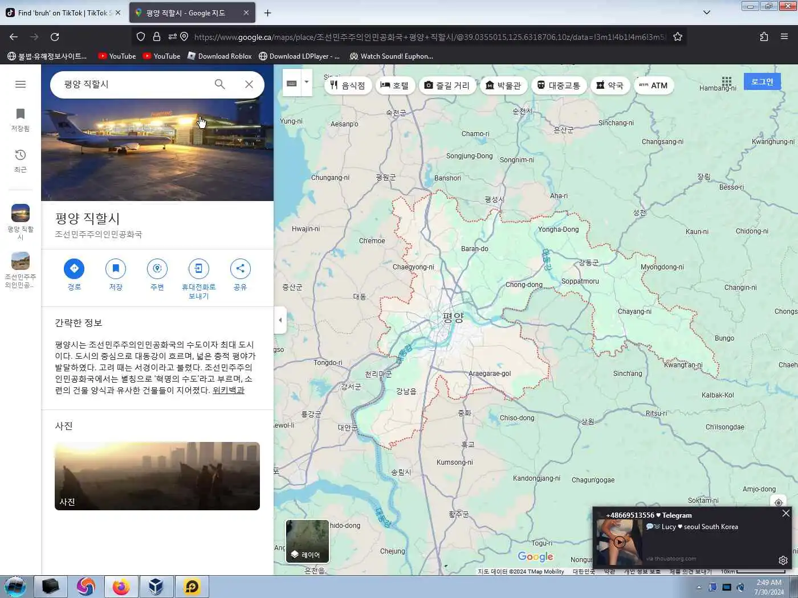Select the 즐길 거리 things-to-do chip
This screenshot has width=798, height=598.
[x=447, y=85]
